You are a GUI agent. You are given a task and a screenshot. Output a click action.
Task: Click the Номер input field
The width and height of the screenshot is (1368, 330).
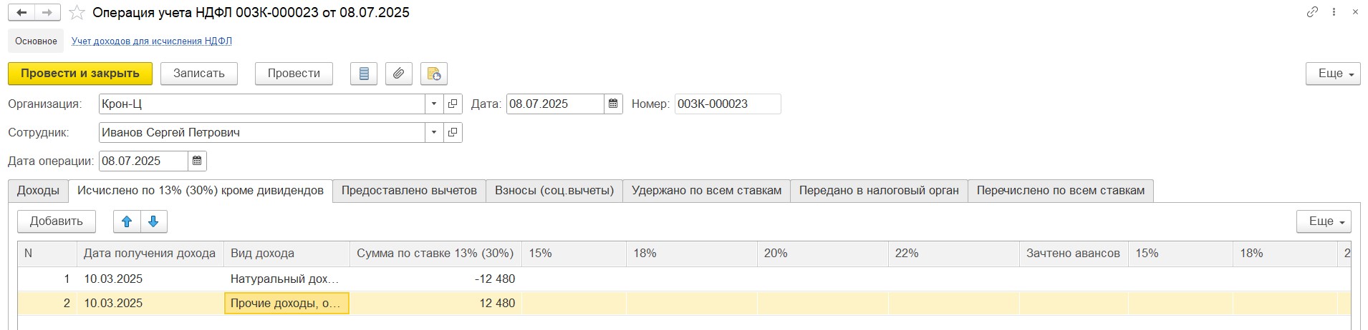tap(728, 104)
